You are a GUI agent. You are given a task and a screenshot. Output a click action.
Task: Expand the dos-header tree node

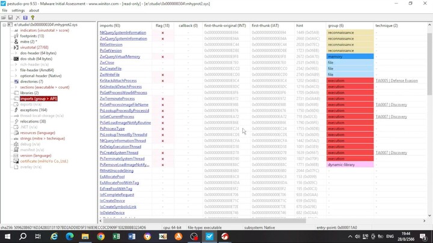[x=16, y=53]
